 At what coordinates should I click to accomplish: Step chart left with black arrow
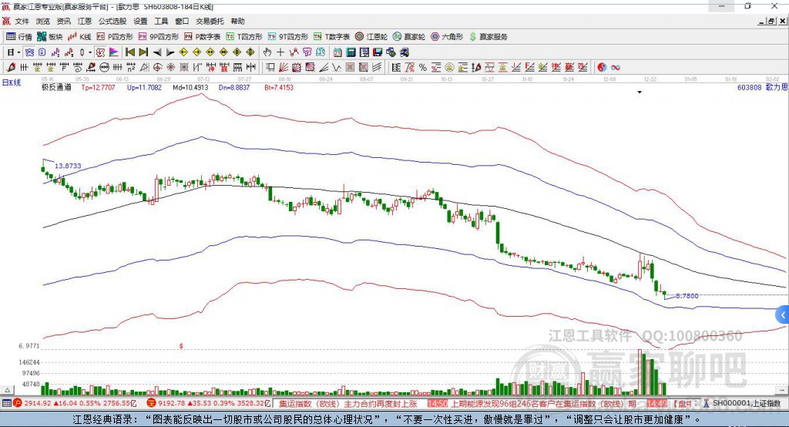(x=157, y=52)
